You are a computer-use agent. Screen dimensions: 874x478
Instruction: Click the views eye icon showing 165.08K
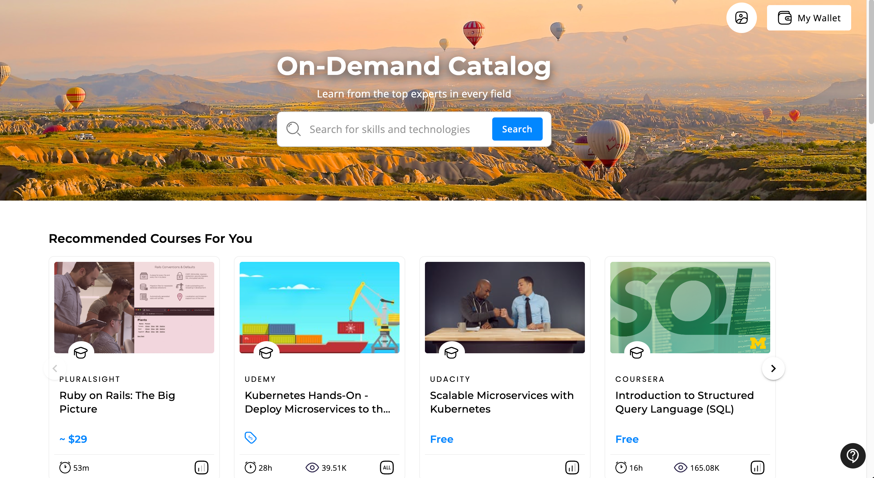(680, 468)
